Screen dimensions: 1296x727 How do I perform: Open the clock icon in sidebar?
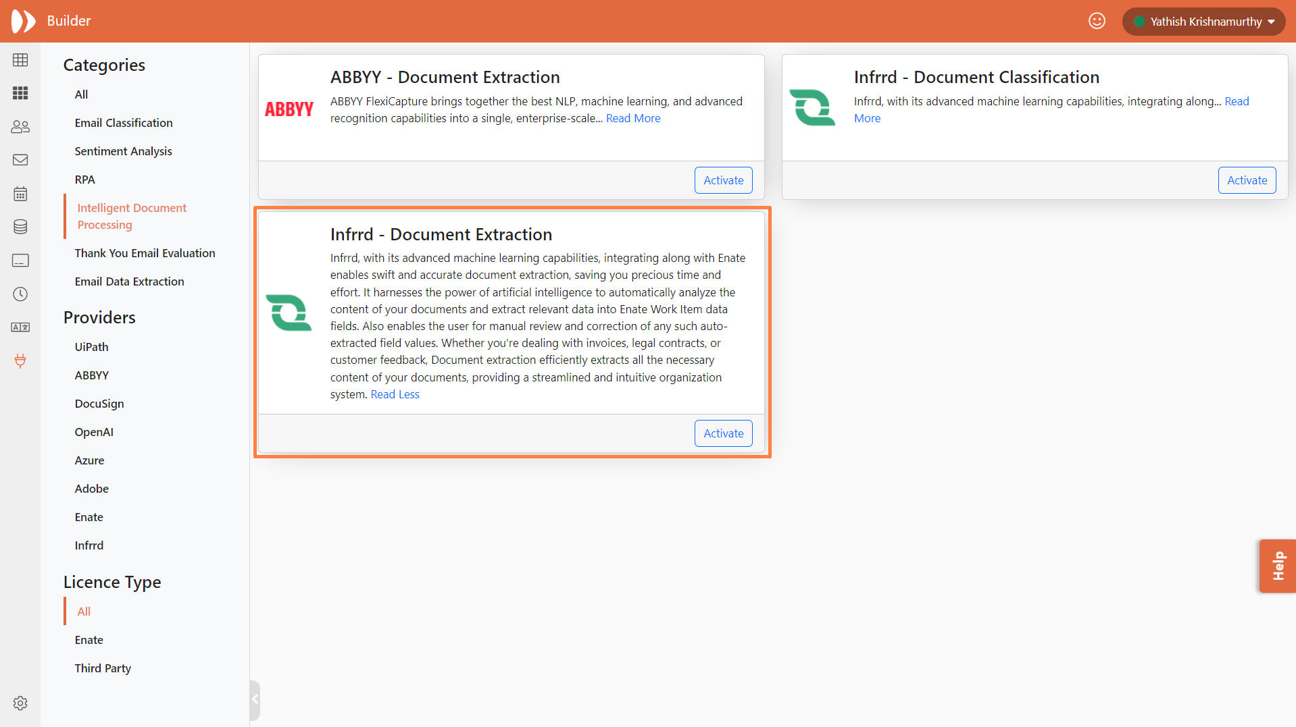20,294
